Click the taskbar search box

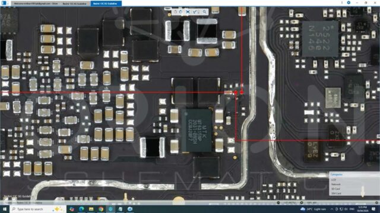coord(38,209)
